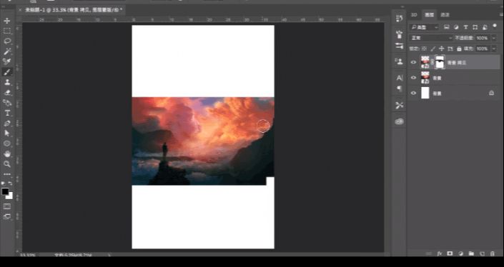Click the fill 100% value field
The width and height of the screenshot is (504, 267).
[x=483, y=49]
